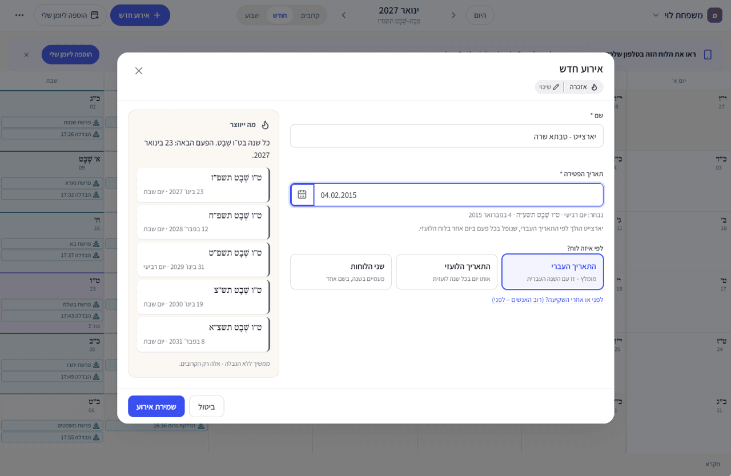Open the date picker calendar icon
Viewport: 731px width, 476px height.
coord(302,195)
